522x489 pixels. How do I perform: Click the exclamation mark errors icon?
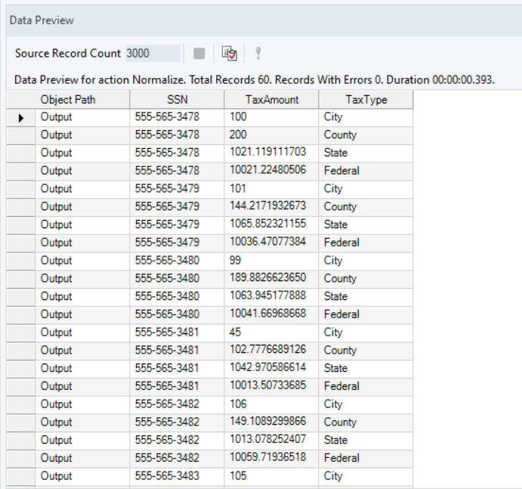click(258, 54)
